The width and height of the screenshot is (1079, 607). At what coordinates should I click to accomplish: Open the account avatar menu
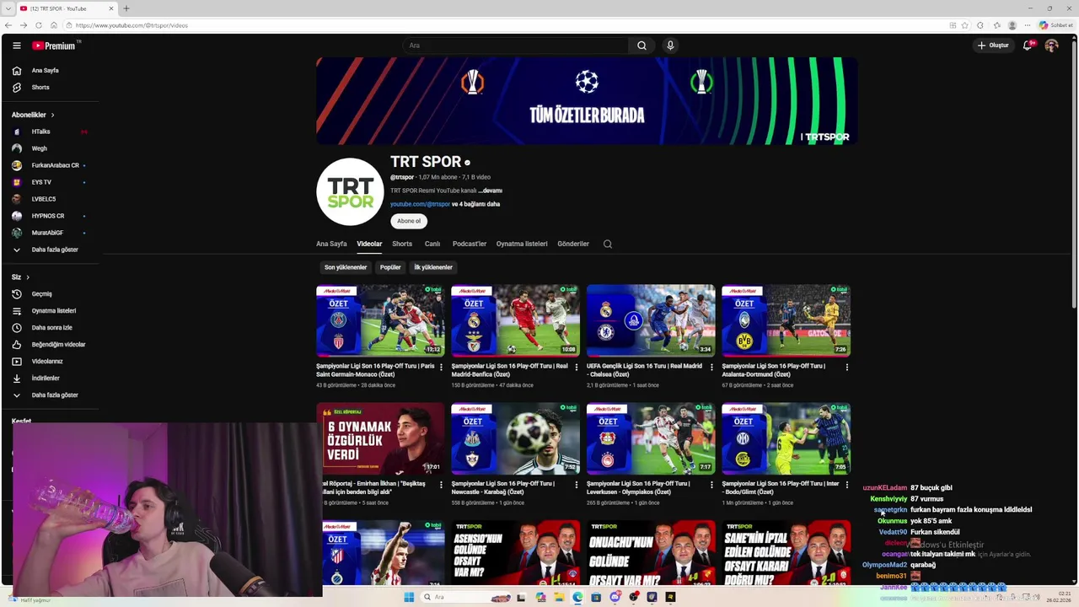[1051, 46]
